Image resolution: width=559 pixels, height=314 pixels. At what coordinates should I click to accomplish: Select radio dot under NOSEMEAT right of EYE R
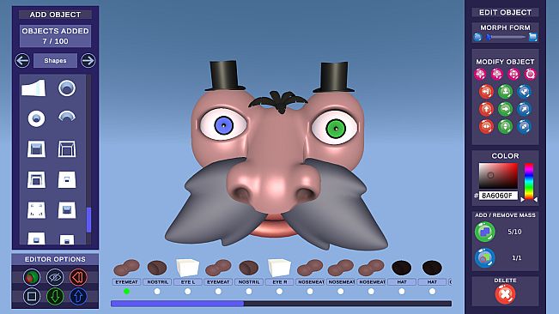(x=310, y=291)
